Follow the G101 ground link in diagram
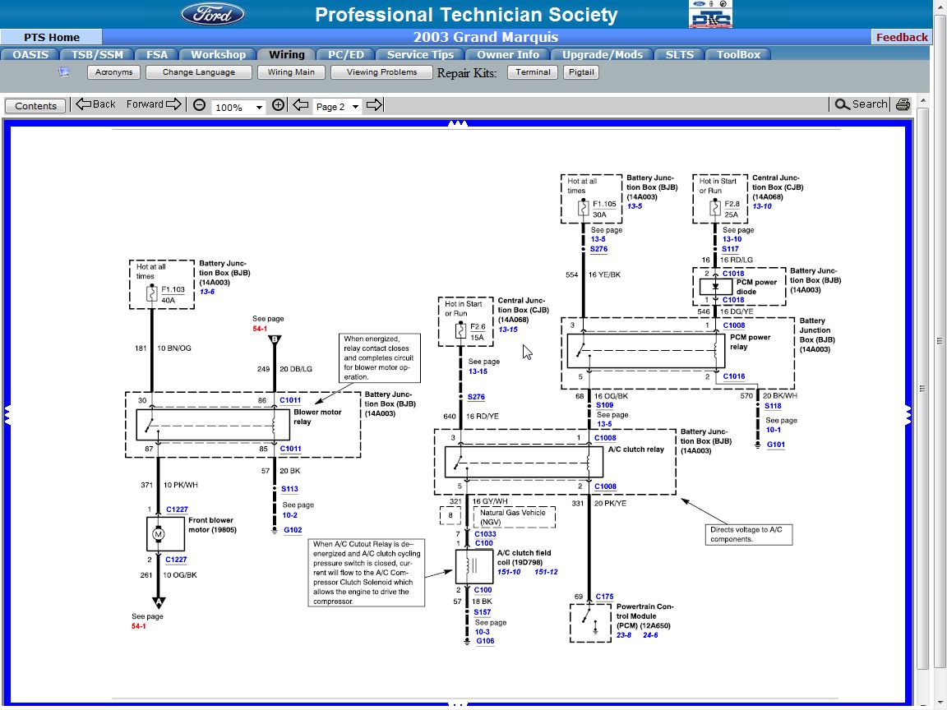The width and height of the screenshot is (947, 710). [776, 445]
